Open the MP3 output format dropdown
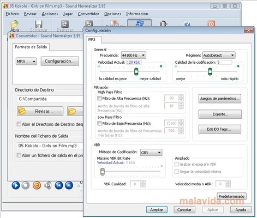Viewport: 257px width, 218px height. click(26, 62)
